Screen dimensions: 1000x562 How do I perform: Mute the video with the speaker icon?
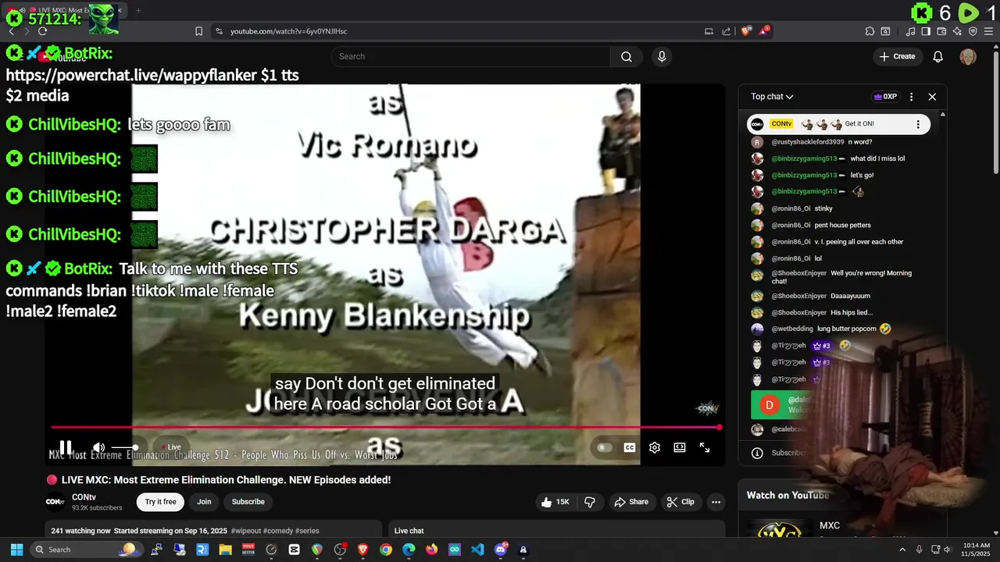[x=98, y=447]
